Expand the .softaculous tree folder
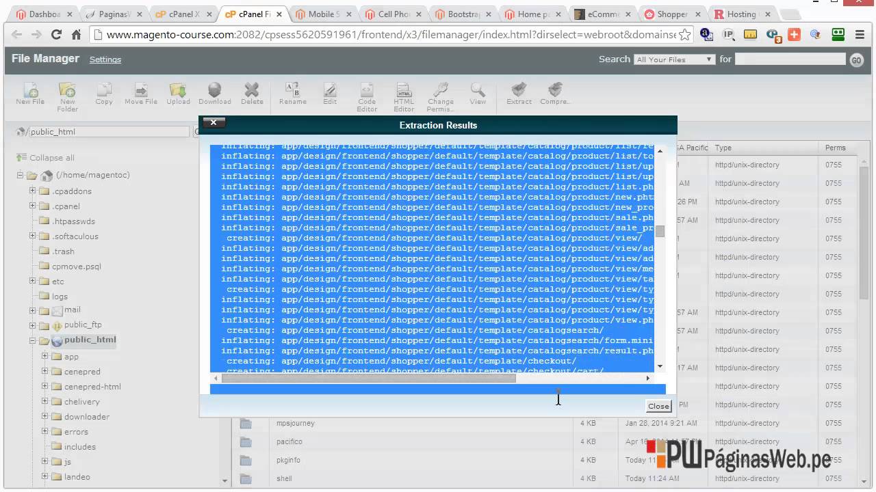Screen dimensions: 876x492 32,236
